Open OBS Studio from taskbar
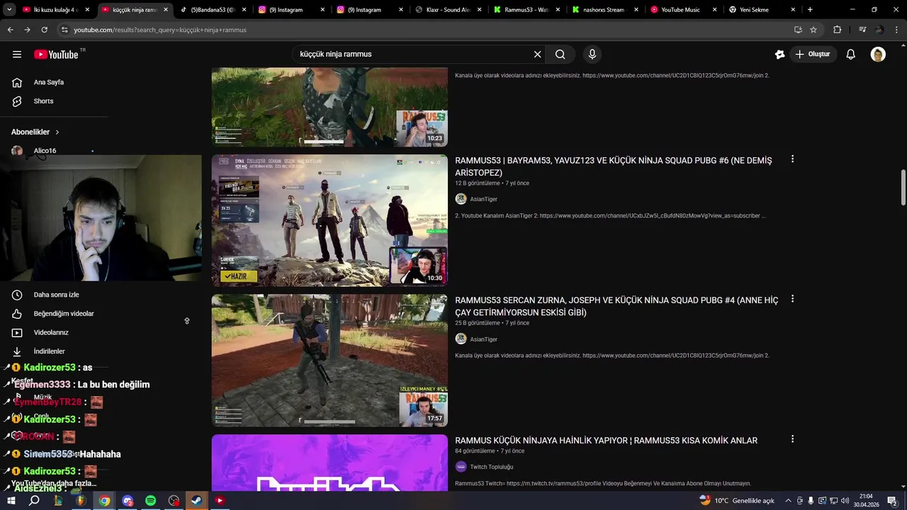Image resolution: width=907 pixels, height=510 pixels. pyautogui.click(x=174, y=501)
